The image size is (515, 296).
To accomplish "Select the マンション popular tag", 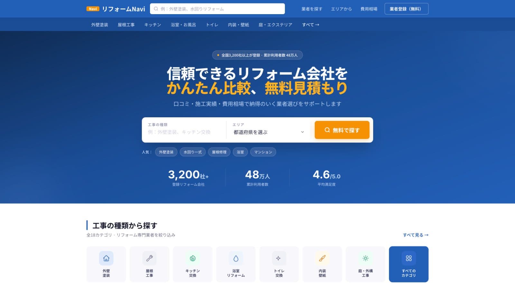I will pyautogui.click(x=263, y=152).
